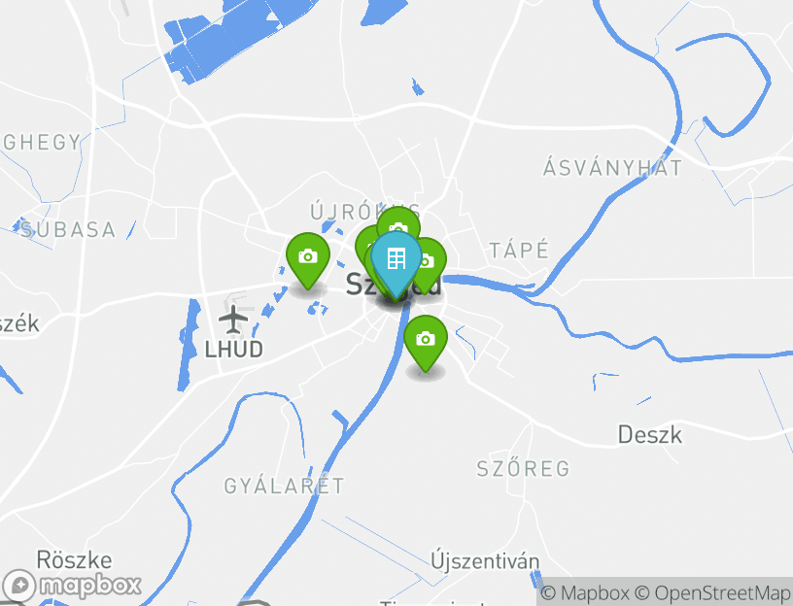793x606 pixels.
Task: Open the © OpenStreetMap attribution link
Action: pyautogui.click(x=712, y=592)
